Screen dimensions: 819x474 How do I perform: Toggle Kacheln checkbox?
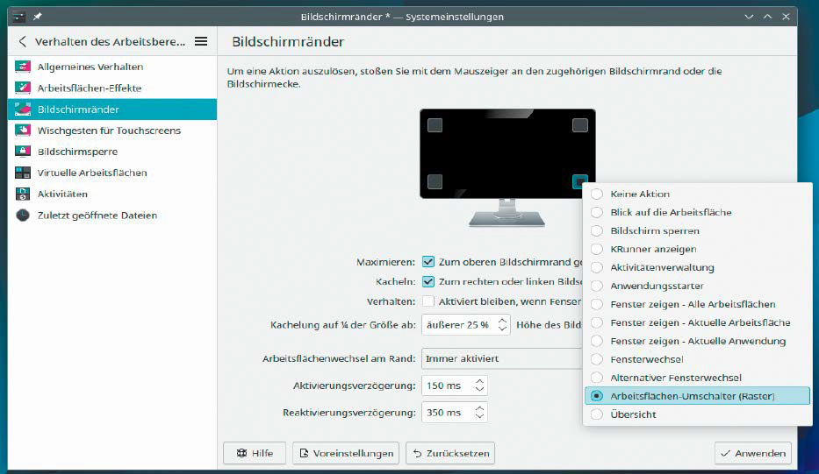pyautogui.click(x=428, y=281)
